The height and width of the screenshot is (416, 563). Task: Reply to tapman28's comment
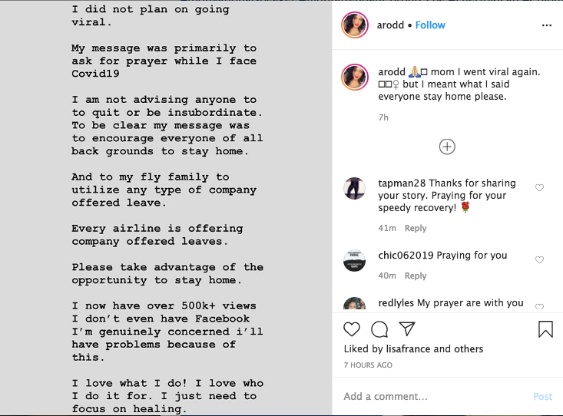[x=416, y=228]
